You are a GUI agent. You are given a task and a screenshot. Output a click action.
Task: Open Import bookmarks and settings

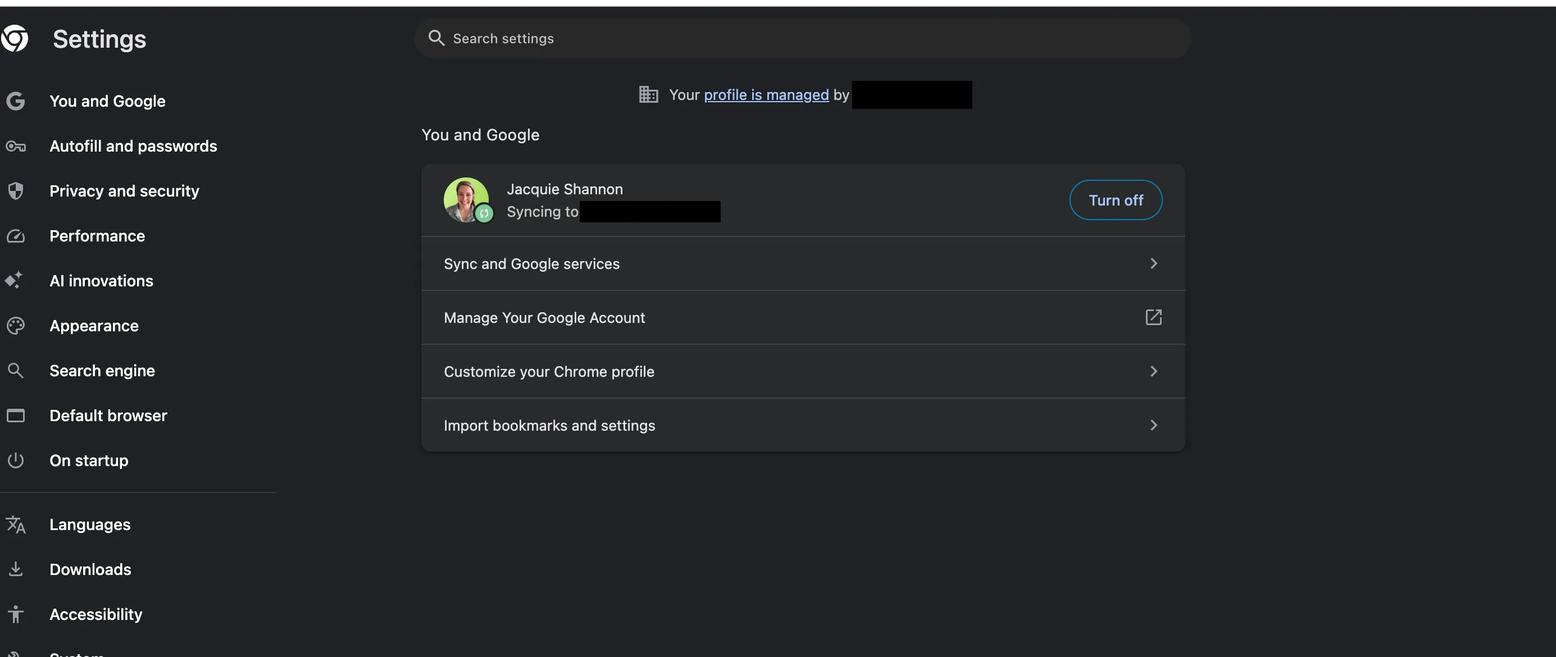[803, 425]
